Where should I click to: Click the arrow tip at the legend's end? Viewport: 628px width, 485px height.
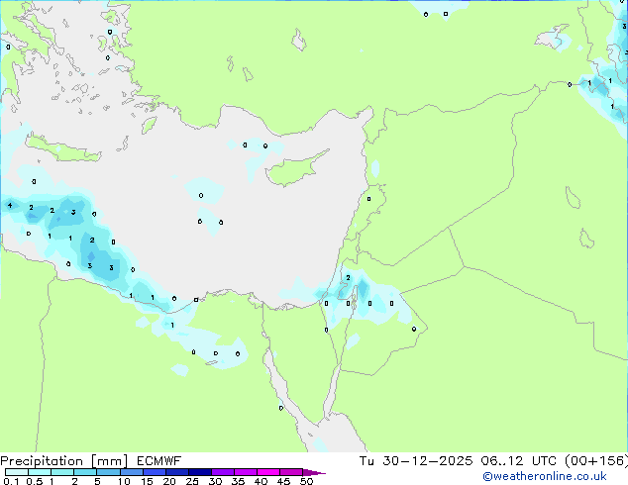coord(314,472)
